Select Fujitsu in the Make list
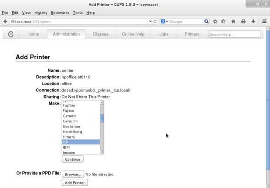This screenshot has height=188, width=270. (81, 111)
